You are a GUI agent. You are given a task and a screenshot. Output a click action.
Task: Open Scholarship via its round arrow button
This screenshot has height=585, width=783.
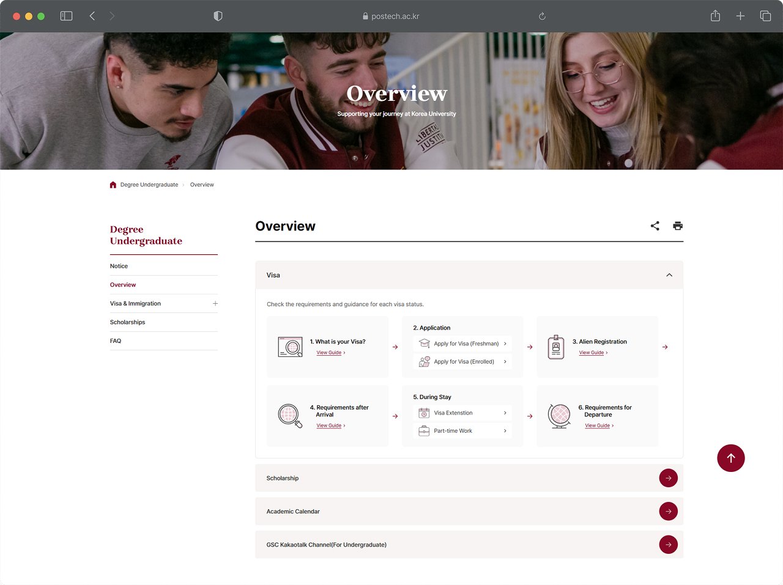669,478
